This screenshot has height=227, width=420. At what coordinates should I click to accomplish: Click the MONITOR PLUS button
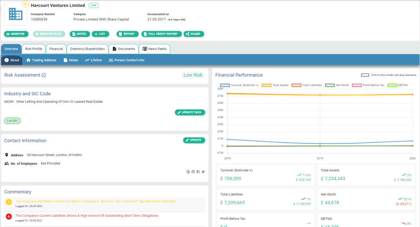[49, 34]
